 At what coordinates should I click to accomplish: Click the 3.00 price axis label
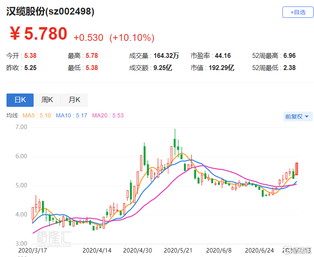point(21,244)
